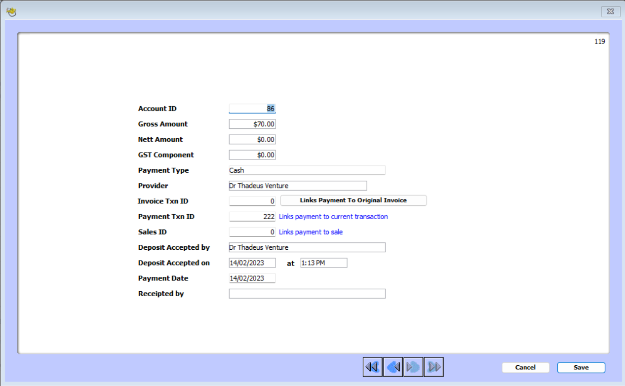The height and width of the screenshot is (386, 625).
Task: Click the next record navigation arrow
Action: coord(413,366)
